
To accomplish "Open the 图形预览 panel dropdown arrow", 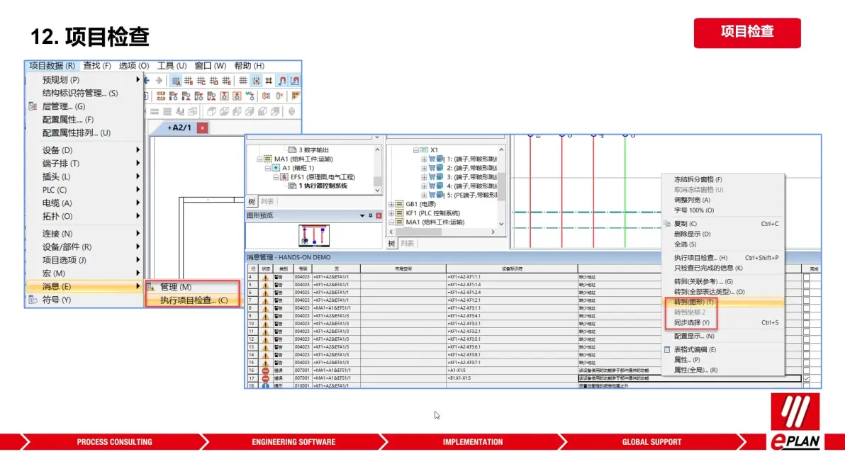I will coord(362,215).
